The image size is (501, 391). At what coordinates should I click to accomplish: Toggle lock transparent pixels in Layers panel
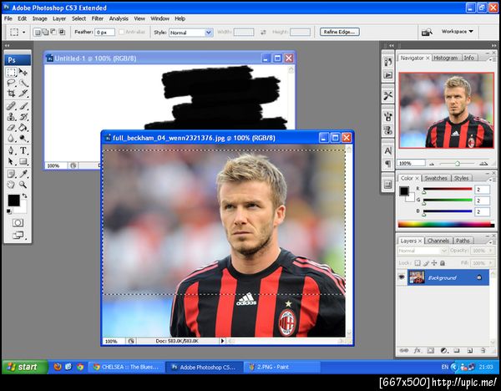[417, 263]
